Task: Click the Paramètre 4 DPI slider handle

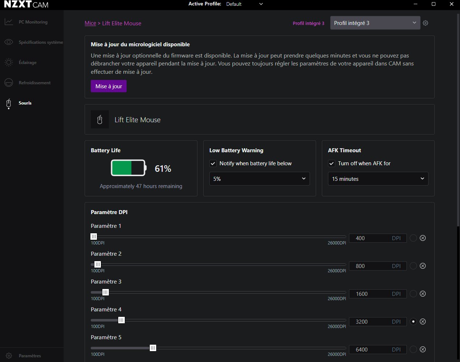Action: (x=122, y=320)
